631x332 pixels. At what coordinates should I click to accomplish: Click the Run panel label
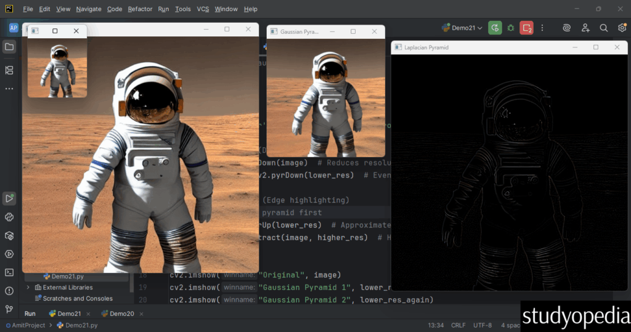click(x=30, y=314)
